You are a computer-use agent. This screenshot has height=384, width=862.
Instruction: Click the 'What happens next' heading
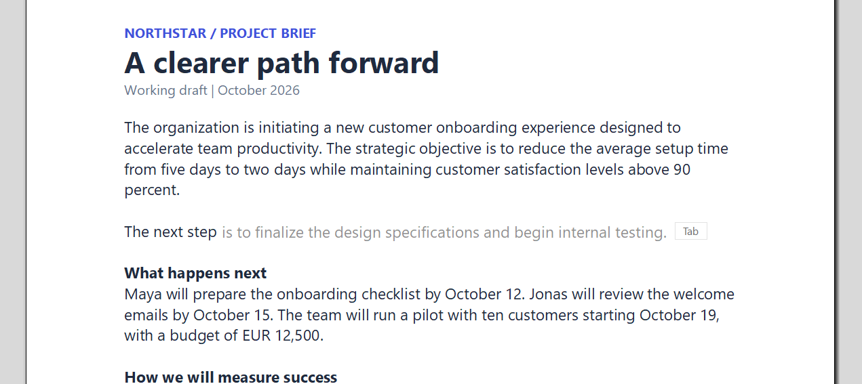point(195,273)
